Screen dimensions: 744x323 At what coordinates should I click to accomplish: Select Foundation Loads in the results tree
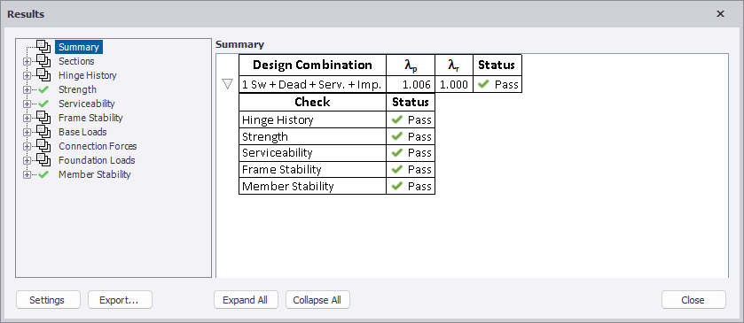tap(97, 160)
